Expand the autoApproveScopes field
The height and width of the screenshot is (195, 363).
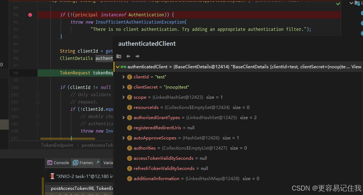(123, 138)
